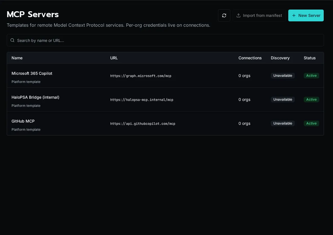Select the halopsa-mcp.internal/mcp URL

[x=142, y=100]
